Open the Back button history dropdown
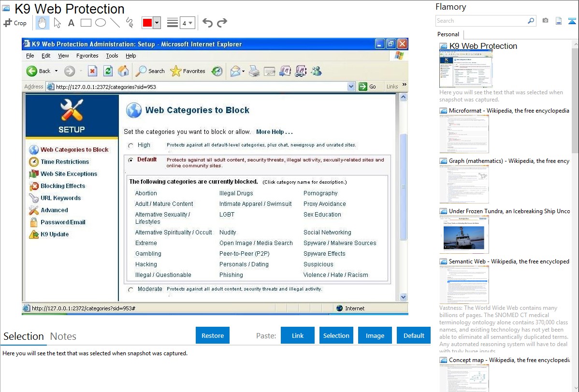The width and height of the screenshot is (579, 392). point(56,71)
